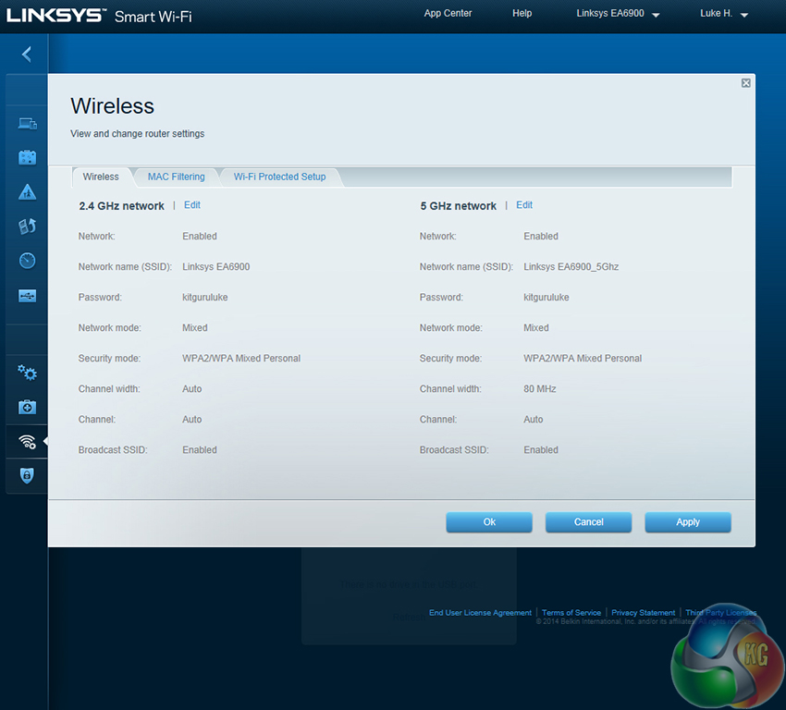Viewport: 786px width, 710px height.
Task: Click the Linksys Smart Wi-Fi logo
Action: [99, 16]
